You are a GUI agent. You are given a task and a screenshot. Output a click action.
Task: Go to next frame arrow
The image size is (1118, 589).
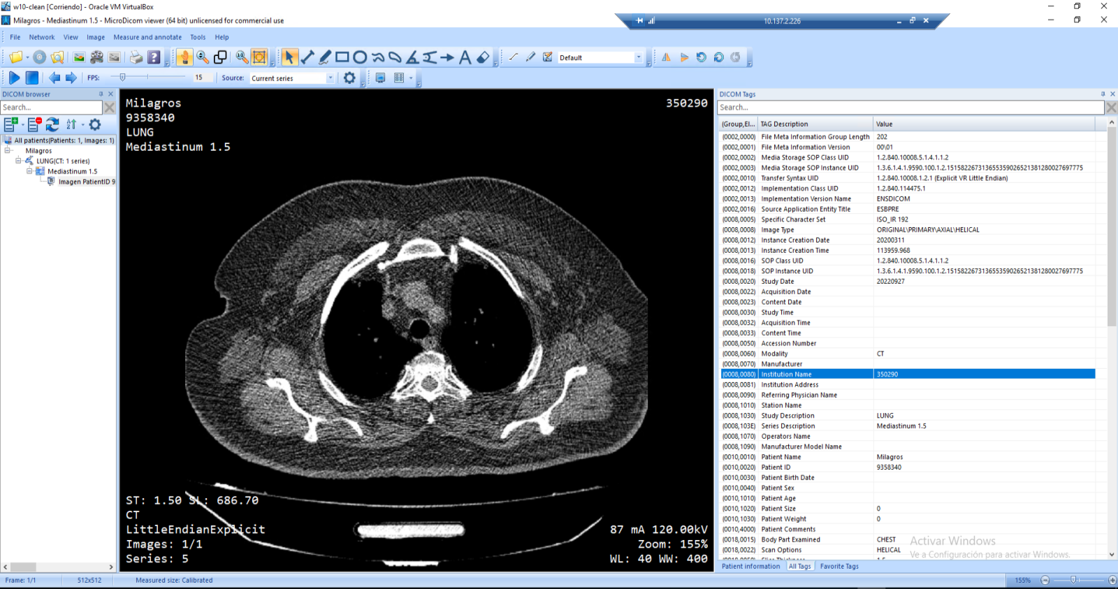[71, 78]
